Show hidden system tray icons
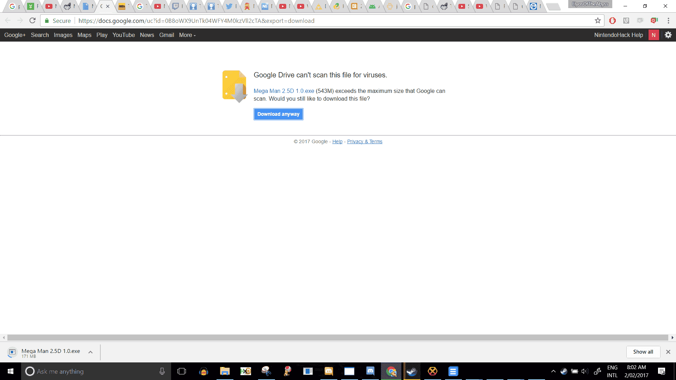Image resolution: width=676 pixels, height=380 pixels. (553, 371)
